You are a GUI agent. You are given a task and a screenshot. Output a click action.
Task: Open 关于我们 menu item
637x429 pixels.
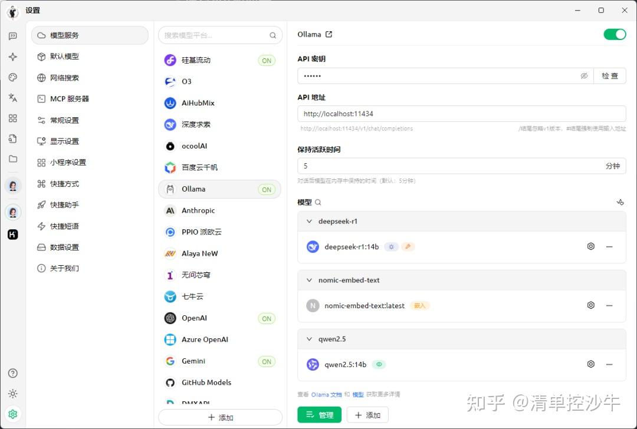90,268
